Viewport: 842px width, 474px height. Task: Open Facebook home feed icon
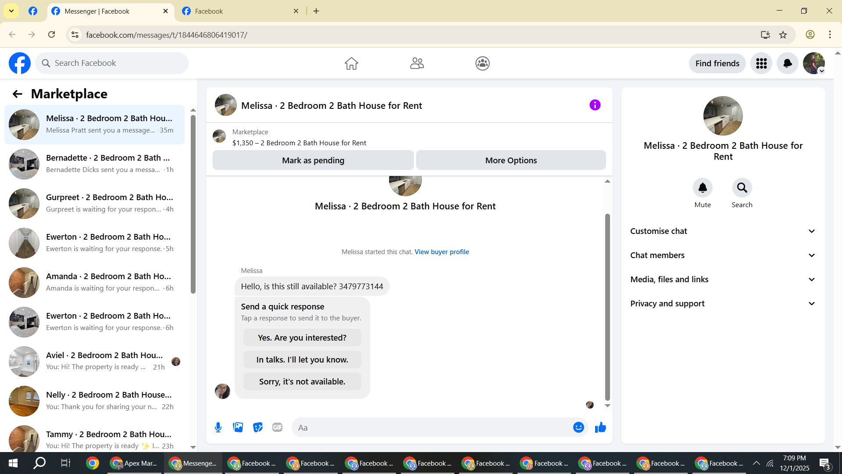[x=351, y=64]
